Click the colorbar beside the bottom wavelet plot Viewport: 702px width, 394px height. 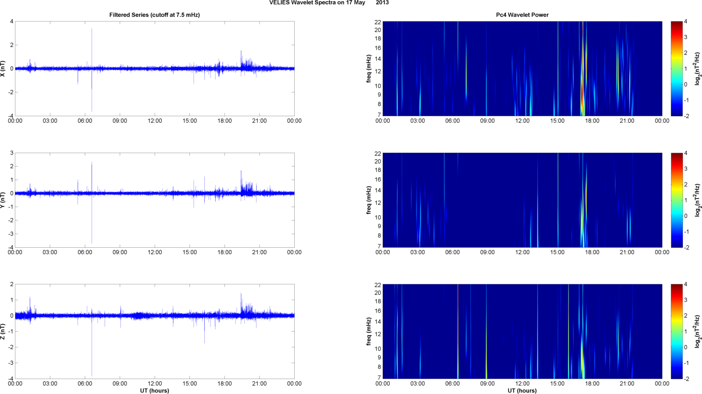point(677,331)
